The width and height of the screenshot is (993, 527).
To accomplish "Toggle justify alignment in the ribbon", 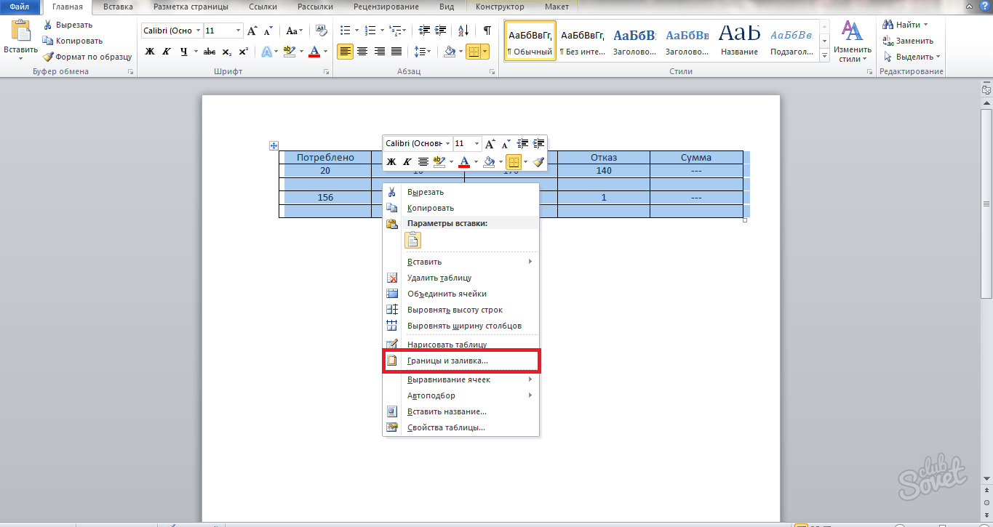I will click(x=396, y=52).
